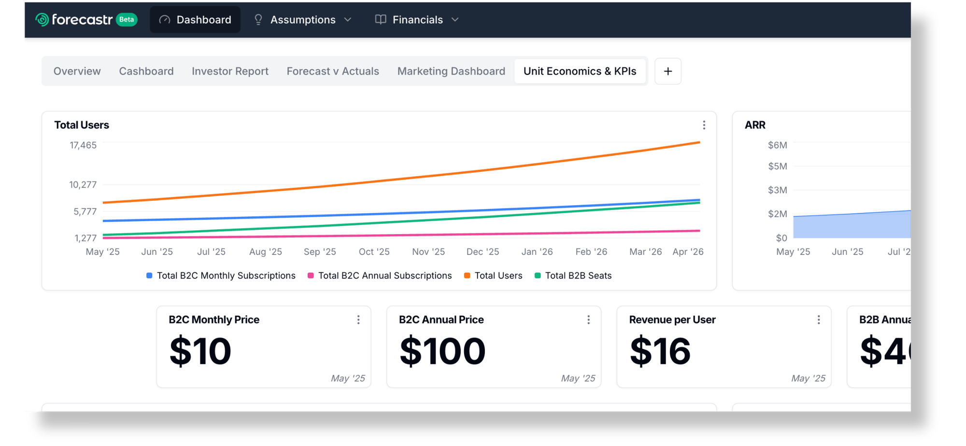Click the Total B2B Seats legend label
Viewport: 966px width, 446px height.
pos(578,276)
